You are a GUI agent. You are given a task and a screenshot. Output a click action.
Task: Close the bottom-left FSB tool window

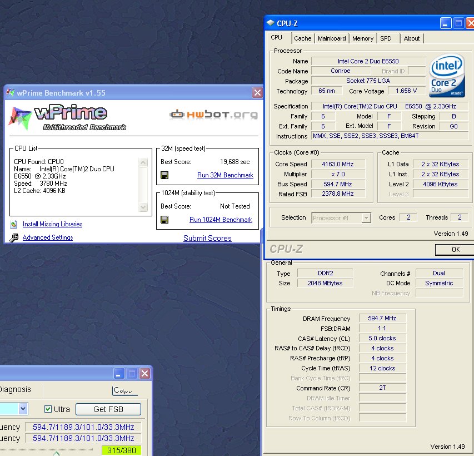coord(145,373)
